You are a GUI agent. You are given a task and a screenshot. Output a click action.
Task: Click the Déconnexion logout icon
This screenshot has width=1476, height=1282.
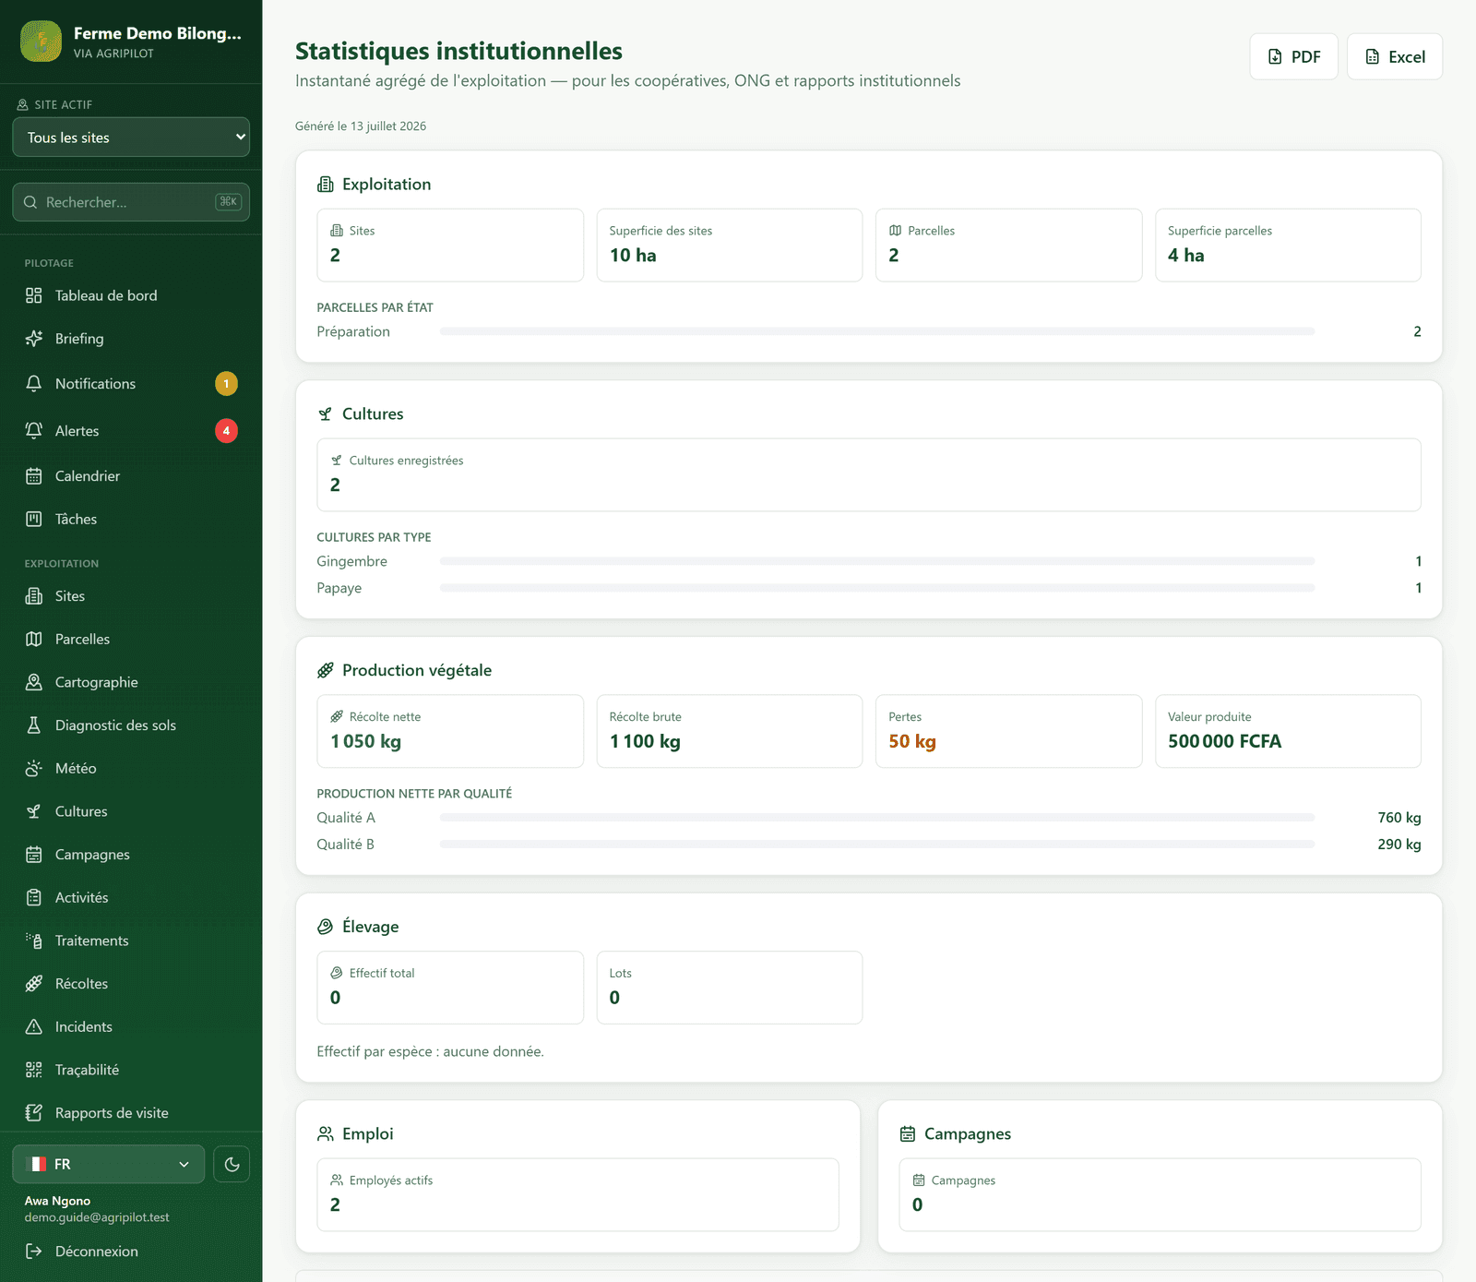(x=34, y=1252)
